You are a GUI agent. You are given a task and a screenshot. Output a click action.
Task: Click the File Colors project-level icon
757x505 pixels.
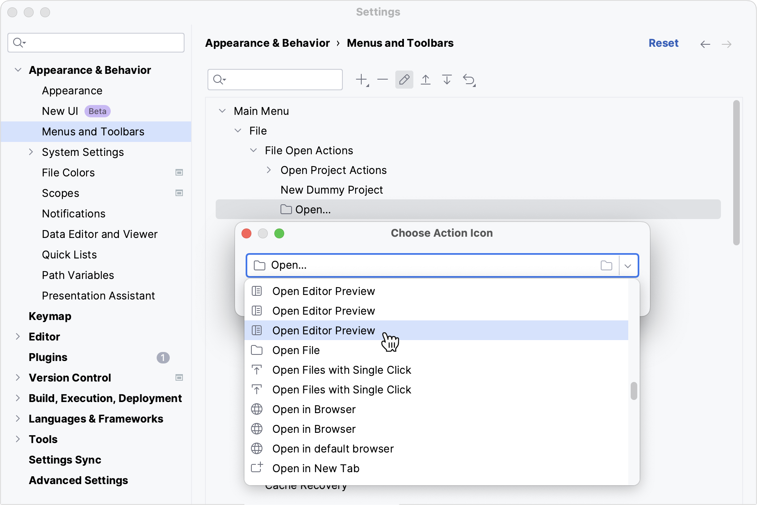(x=179, y=173)
